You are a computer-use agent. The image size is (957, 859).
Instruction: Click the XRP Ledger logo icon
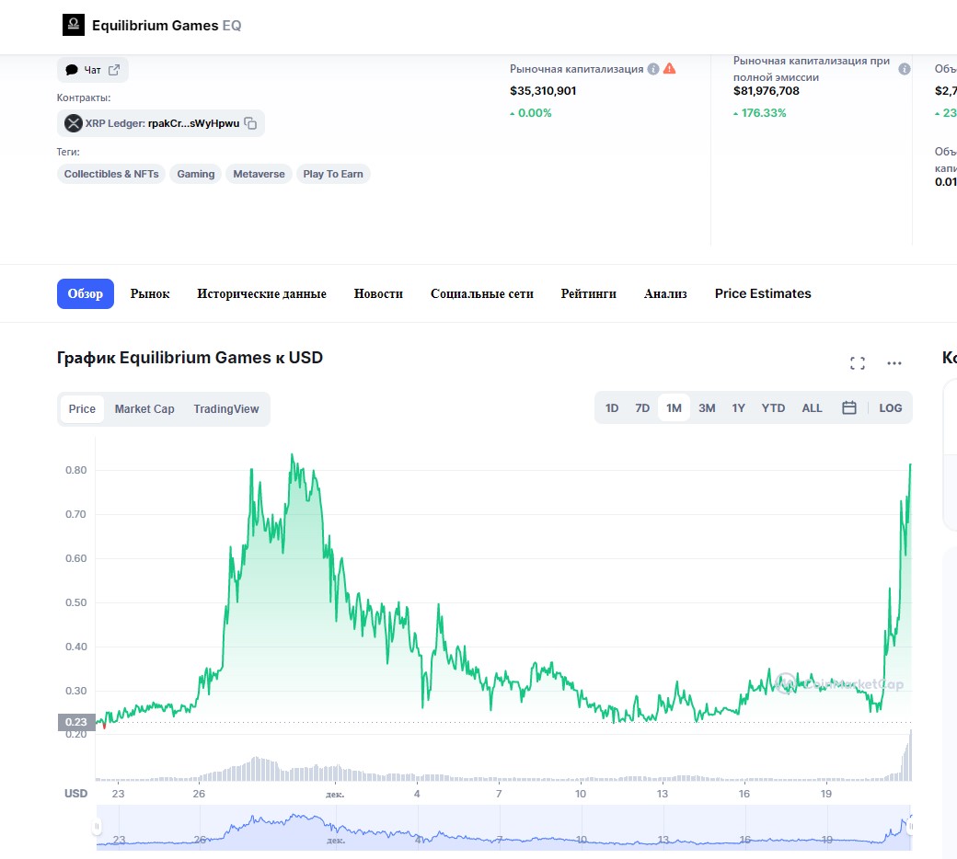pyautogui.click(x=74, y=123)
